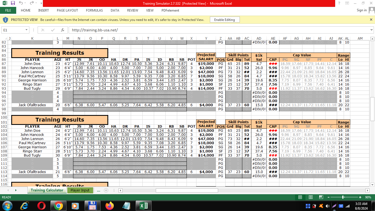Open Google Chrome from taskbar

tap(58, 206)
